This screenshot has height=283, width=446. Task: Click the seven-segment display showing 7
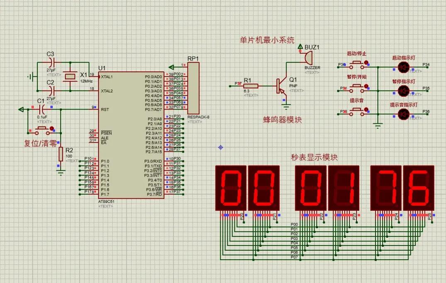coord(386,188)
